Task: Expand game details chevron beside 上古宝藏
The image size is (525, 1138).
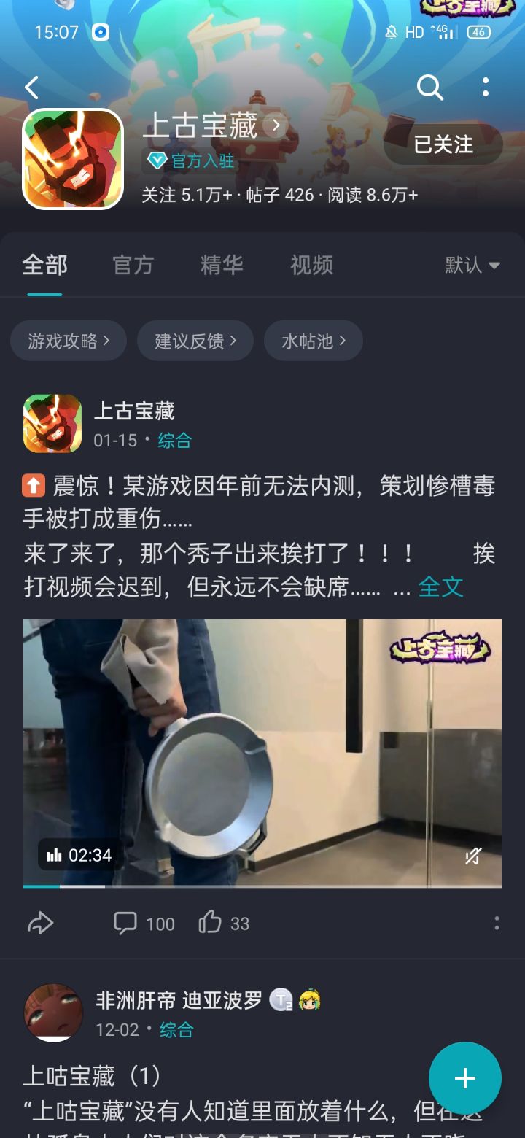Action: [x=276, y=125]
